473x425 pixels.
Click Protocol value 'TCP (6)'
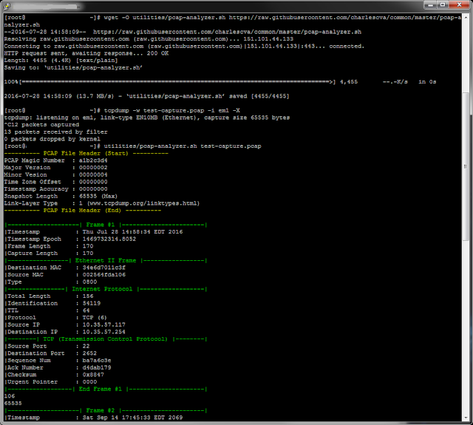click(x=95, y=318)
